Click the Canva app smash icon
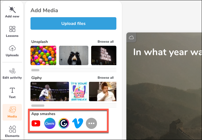The width and height of the screenshot is (202, 140). click(x=50, y=123)
